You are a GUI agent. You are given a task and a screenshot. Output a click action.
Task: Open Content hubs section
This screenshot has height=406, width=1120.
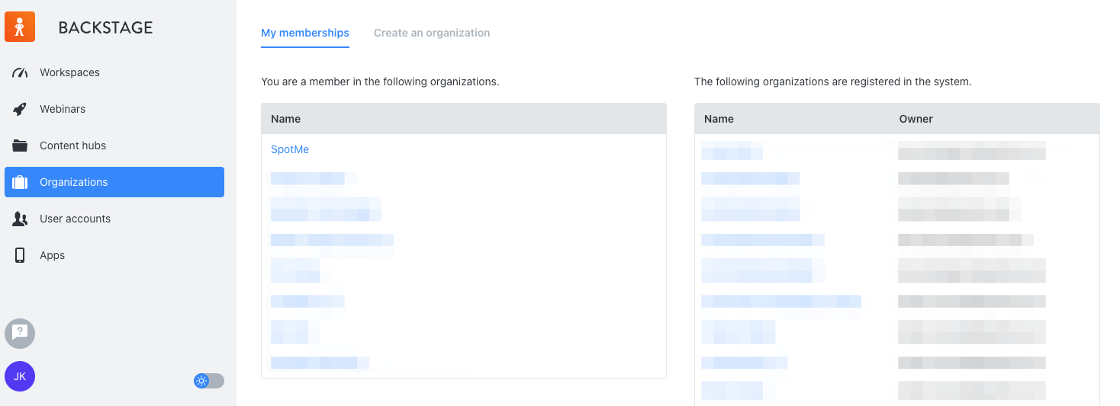[114, 145]
